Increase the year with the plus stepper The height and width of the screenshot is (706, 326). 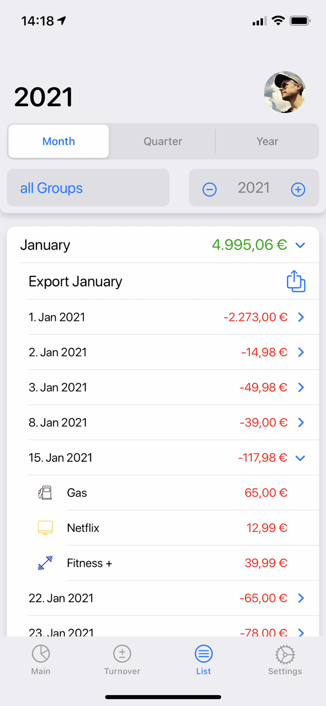point(298,189)
